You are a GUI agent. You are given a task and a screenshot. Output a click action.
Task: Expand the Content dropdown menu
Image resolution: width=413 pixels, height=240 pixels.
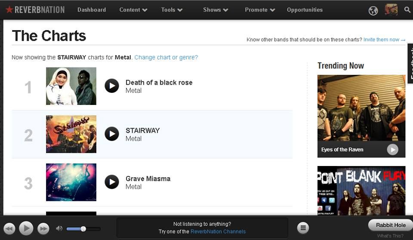(133, 10)
